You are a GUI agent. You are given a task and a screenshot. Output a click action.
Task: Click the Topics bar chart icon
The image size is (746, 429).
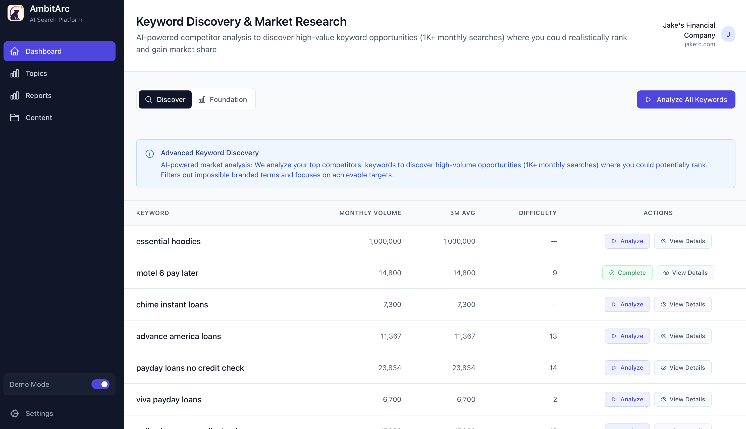[x=14, y=73]
